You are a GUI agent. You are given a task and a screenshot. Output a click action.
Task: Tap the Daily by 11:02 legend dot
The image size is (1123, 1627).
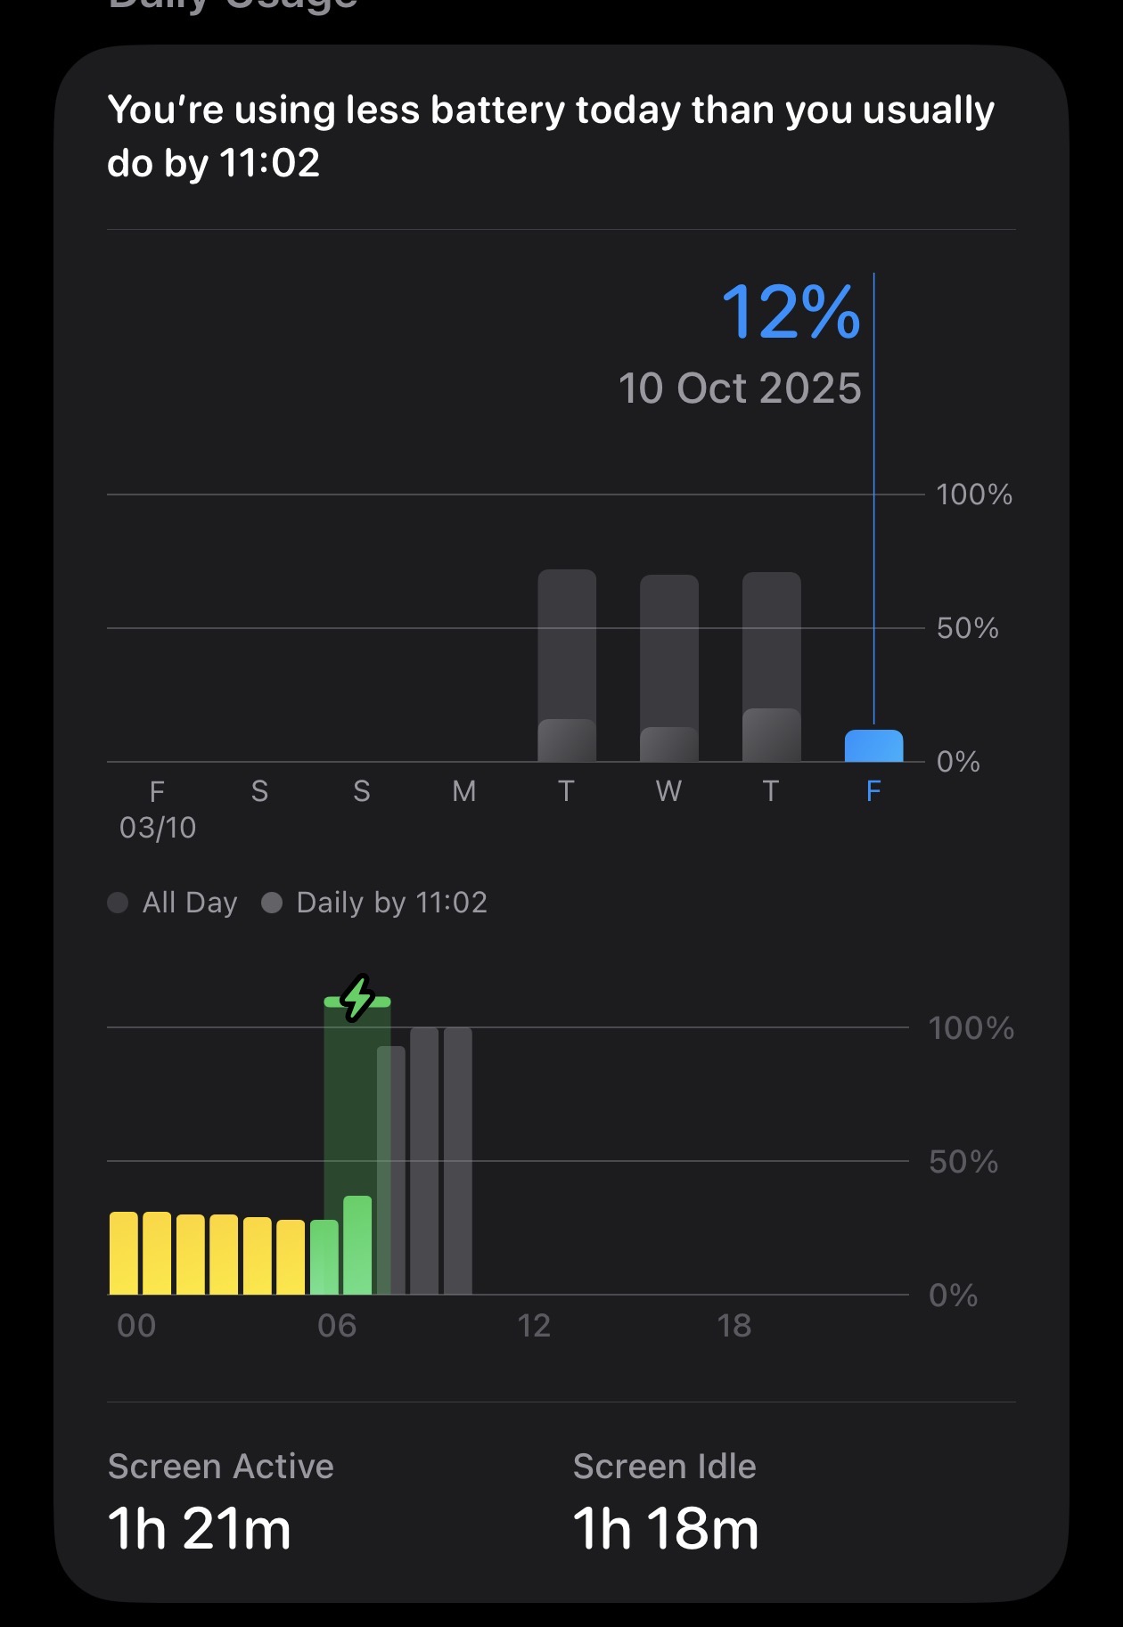(272, 903)
